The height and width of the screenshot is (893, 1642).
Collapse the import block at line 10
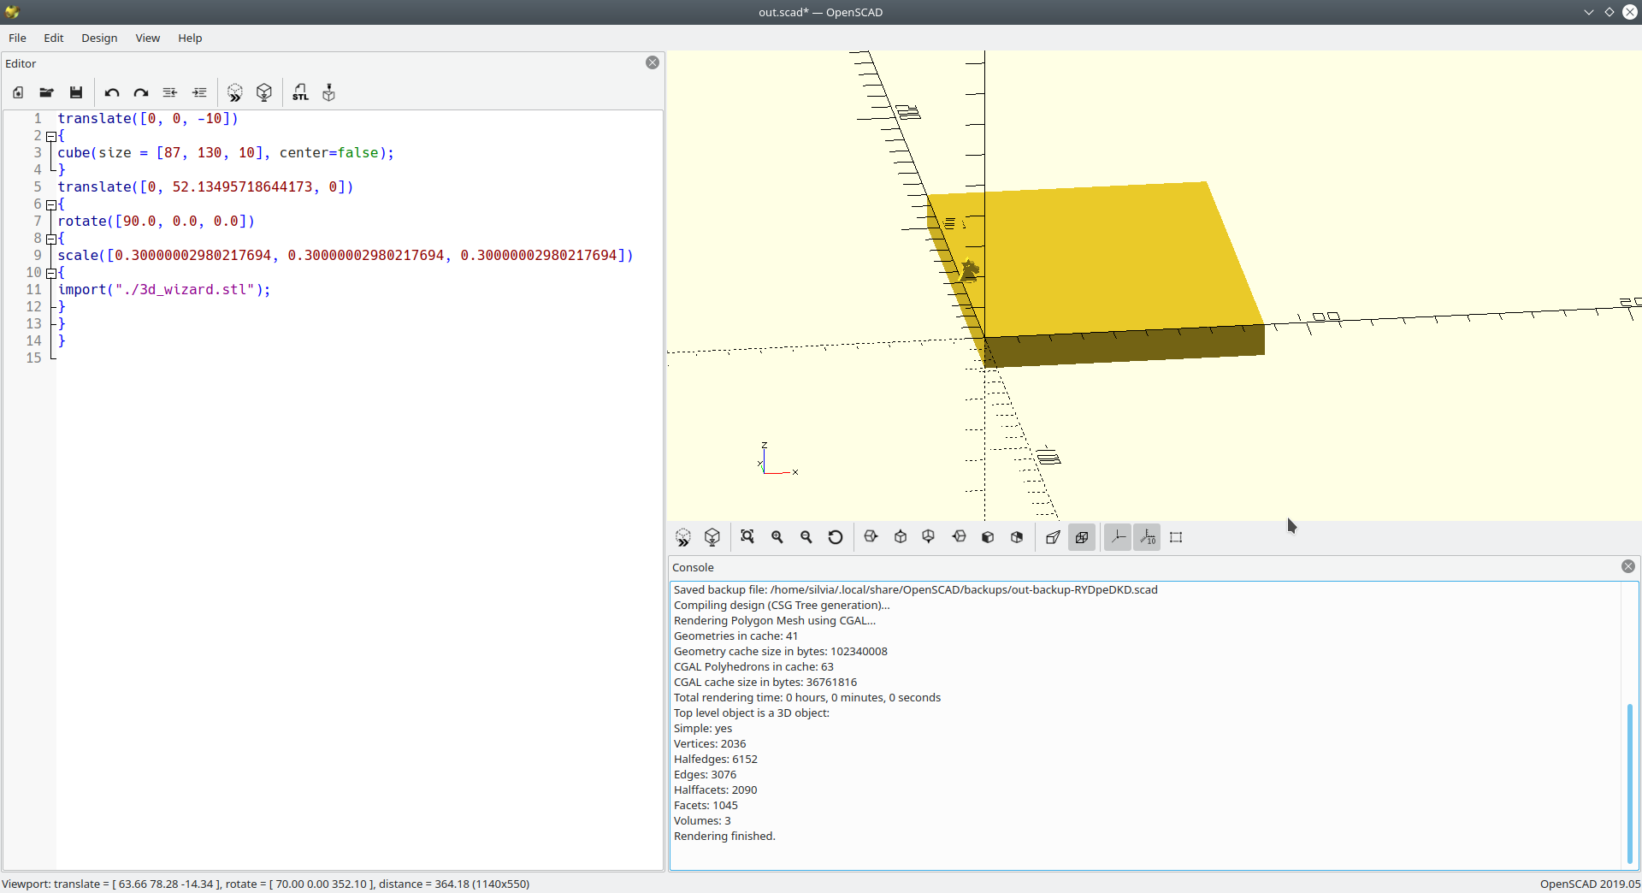click(52, 273)
